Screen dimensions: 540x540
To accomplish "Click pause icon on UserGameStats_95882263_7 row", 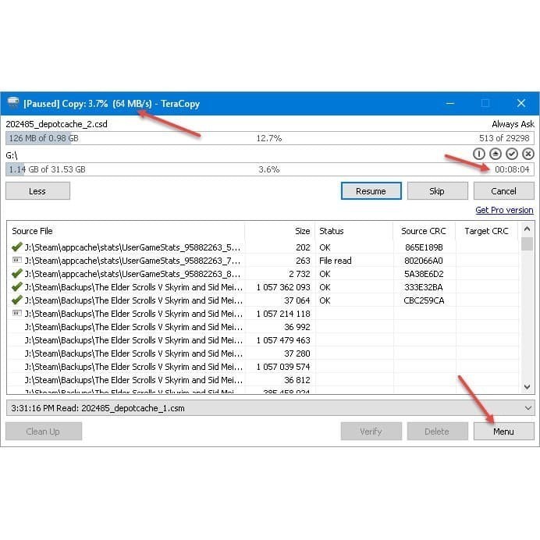I will [16, 260].
